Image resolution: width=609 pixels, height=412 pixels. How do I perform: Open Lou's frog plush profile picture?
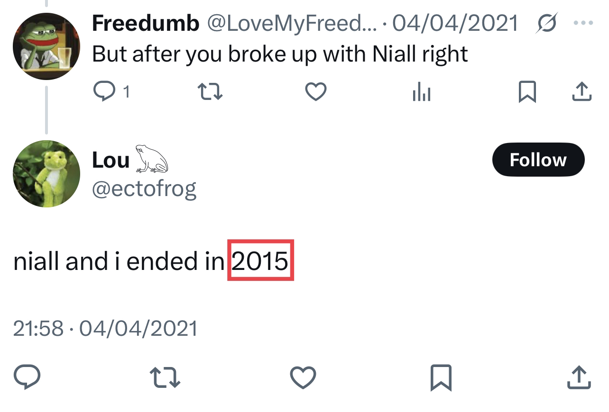[x=46, y=174]
